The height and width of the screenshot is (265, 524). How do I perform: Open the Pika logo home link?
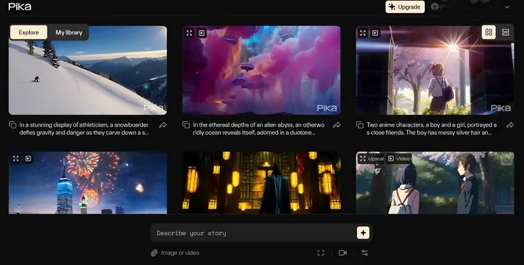point(20,7)
